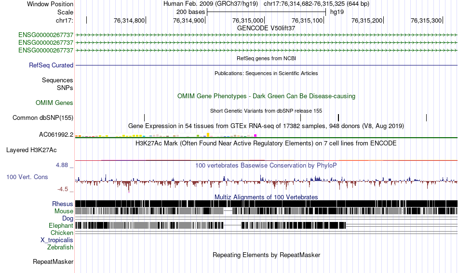Image resolution: width=458 pixels, height=273 pixels.
Task: Open the 100 vertebrates PhyloP conservation title
Action: [266, 165]
